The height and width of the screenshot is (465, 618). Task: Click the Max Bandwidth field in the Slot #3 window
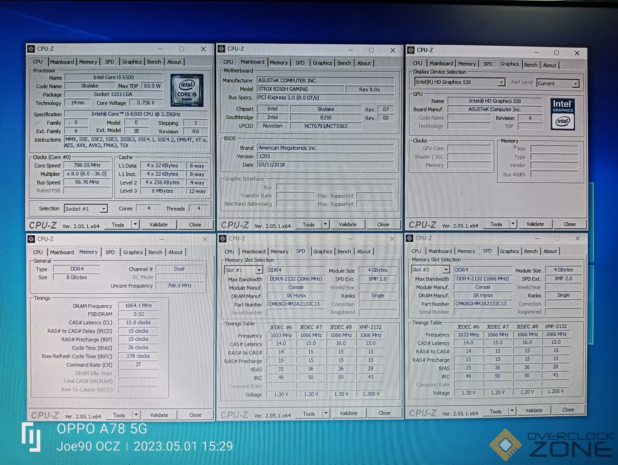click(x=483, y=279)
